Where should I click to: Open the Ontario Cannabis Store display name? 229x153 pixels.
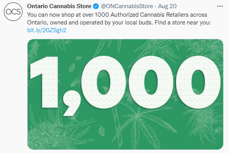pos(59,6)
